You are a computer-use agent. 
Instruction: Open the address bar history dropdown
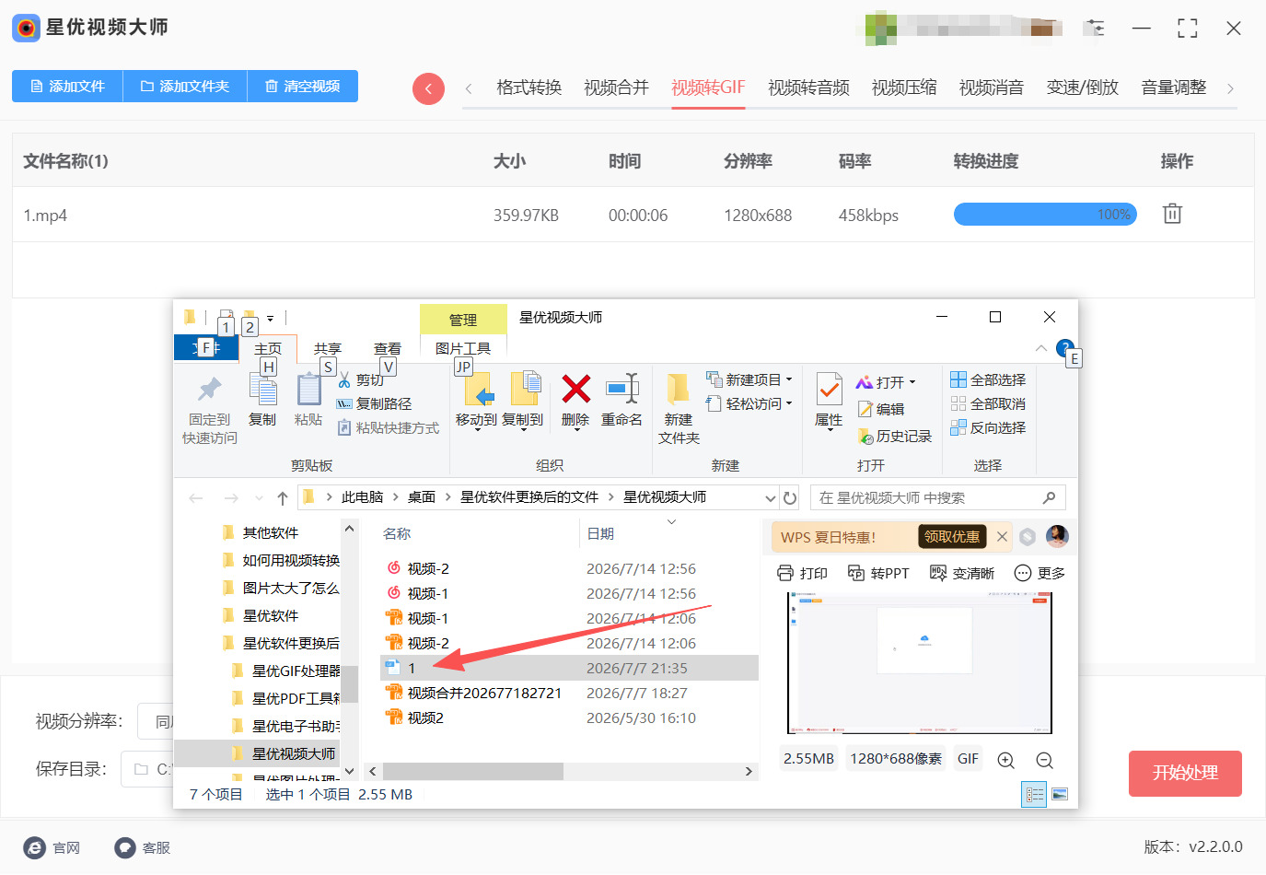[x=771, y=498]
